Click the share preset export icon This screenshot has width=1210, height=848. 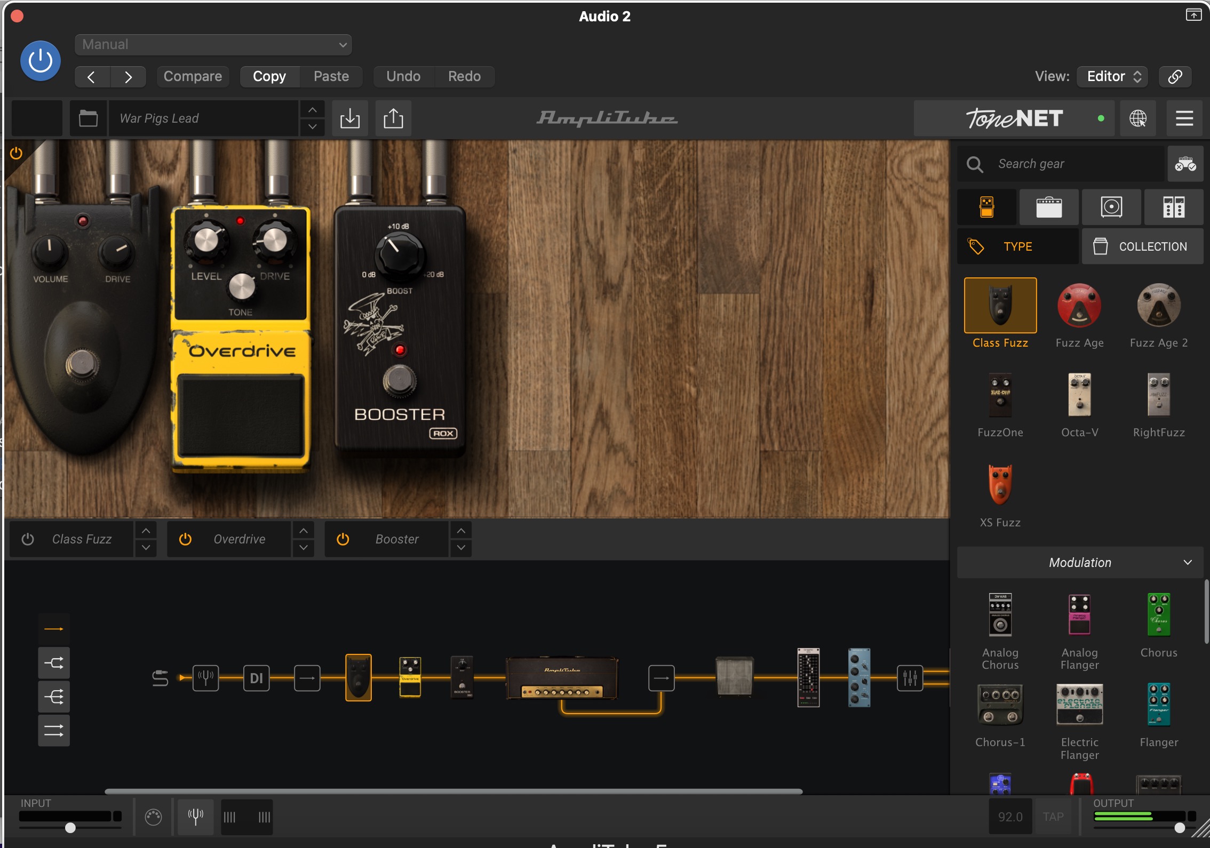pyautogui.click(x=393, y=118)
